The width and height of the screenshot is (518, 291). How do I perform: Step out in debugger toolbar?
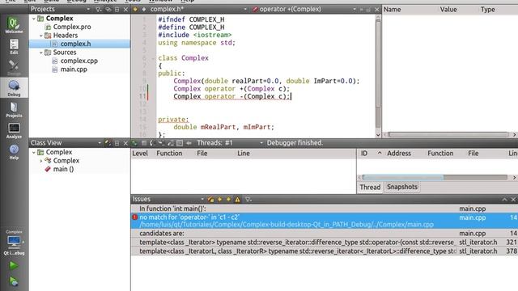pyautogui.click(x=171, y=143)
